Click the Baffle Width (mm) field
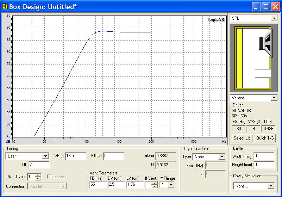The height and width of the screenshot is (197, 282). click(x=264, y=156)
